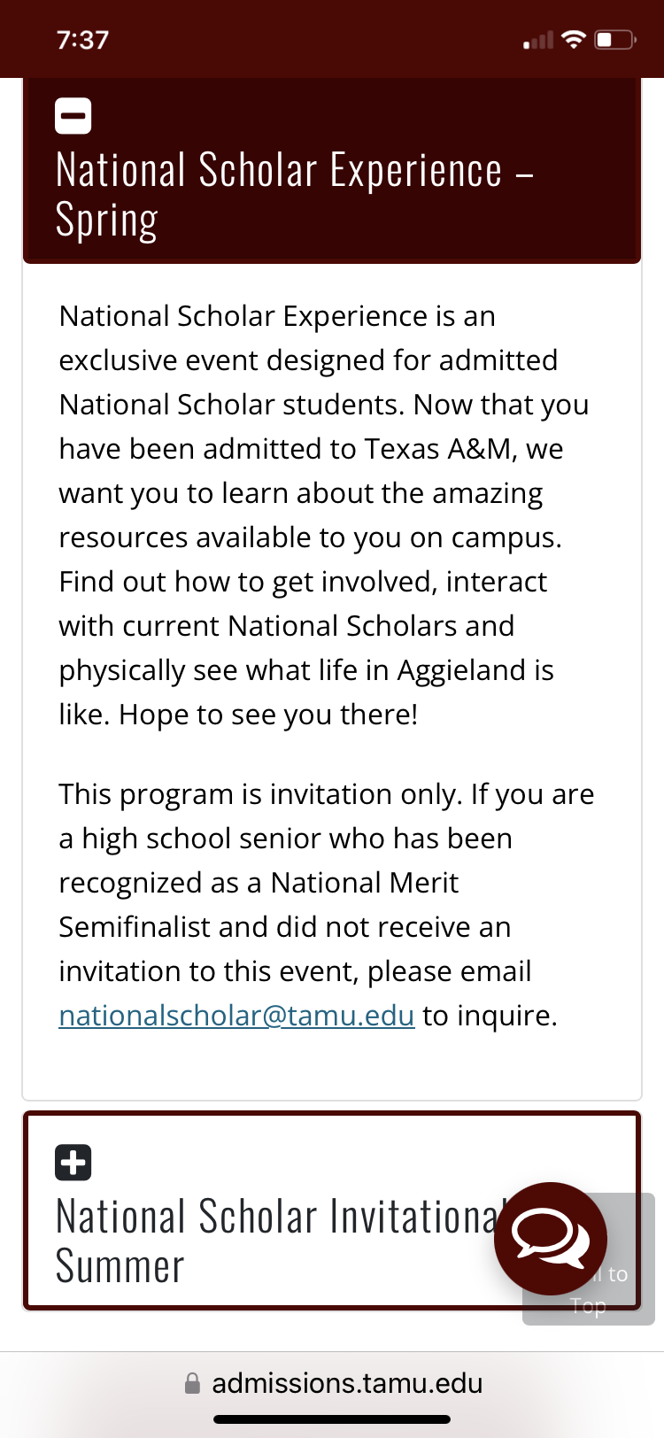Click the "National Merit" text in second paragraph

click(365, 883)
